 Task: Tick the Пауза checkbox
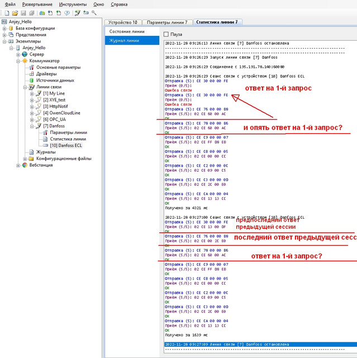(x=166, y=34)
